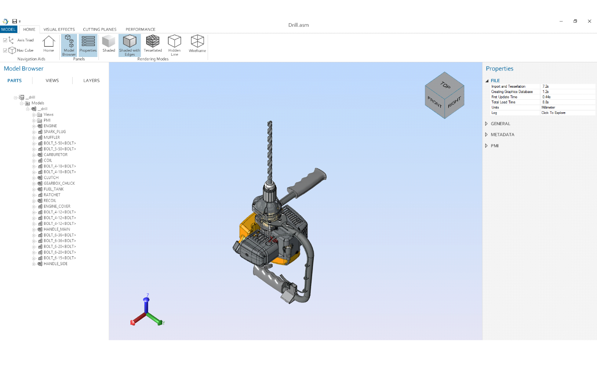Click the Log 'Click To Explore' link
This screenshot has height=365, width=597.
(553, 113)
